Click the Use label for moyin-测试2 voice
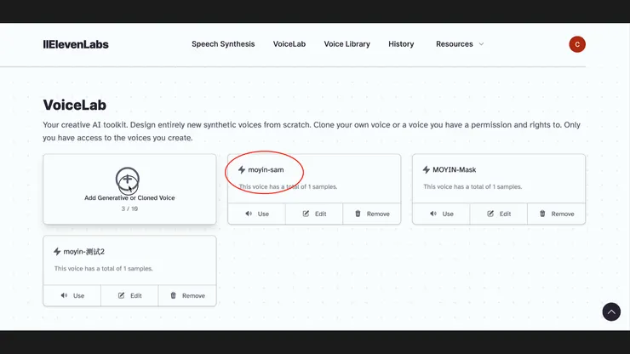Screen dimensions: 630x354 [78, 296]
